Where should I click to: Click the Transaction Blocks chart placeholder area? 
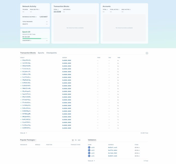point(75,28)
